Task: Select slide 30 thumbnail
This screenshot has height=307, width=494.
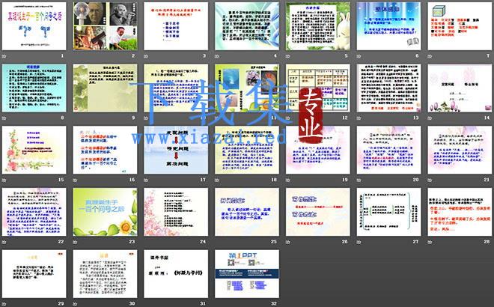Action: (x=105, y=273)
